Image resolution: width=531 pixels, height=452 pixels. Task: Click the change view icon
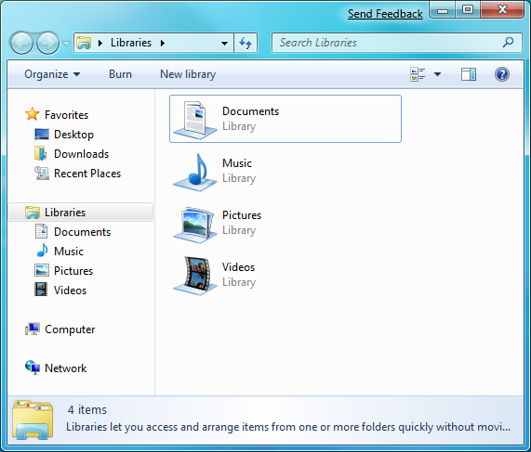[x=418, y=74]
